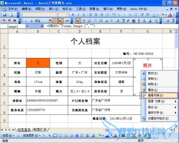The width and height of the screenshot is (179, 143).
Task: Select the Label control tool (A)
Action: pos(144,21)
